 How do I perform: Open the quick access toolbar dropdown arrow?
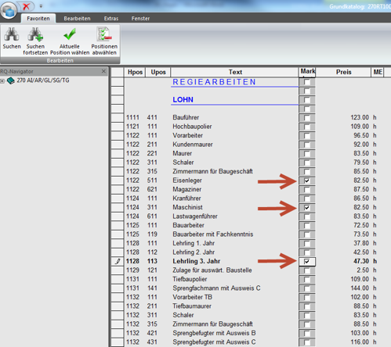coord(41,6)
